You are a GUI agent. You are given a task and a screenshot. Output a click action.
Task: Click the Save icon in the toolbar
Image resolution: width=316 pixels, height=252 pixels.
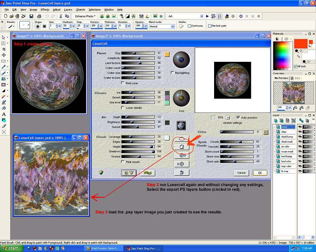(31, 16)
